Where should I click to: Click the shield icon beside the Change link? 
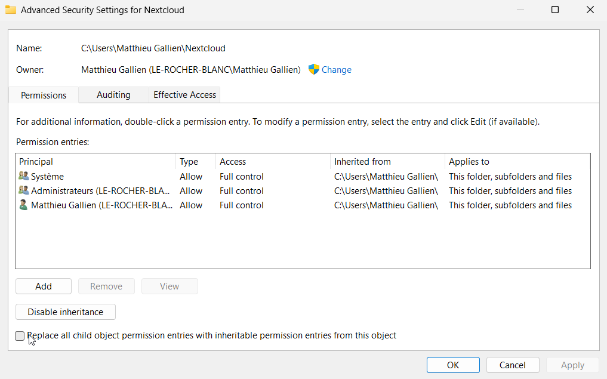(x=313, y=69)
